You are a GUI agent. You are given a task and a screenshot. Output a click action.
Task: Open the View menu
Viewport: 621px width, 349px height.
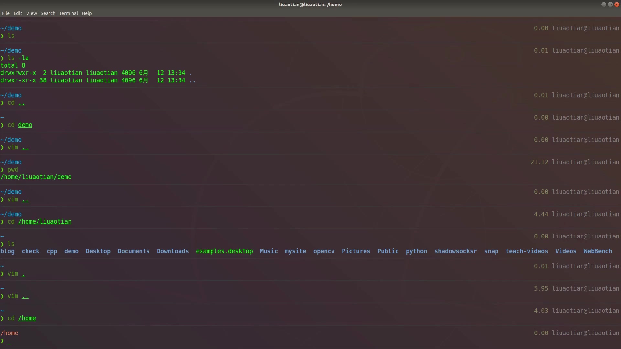click(31, 13)
